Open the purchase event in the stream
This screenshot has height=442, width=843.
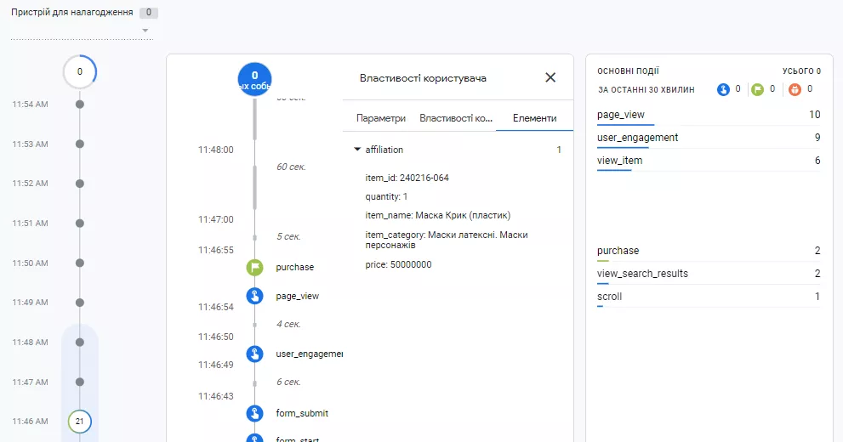294,267
